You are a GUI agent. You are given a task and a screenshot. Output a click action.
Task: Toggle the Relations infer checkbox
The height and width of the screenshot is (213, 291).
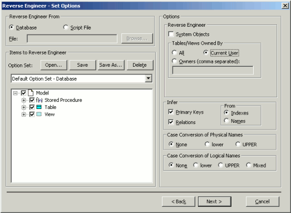pos(171,122)
